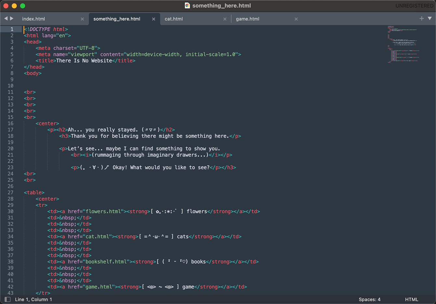Switch to the index.html tab
436x304 pixels.
[33, 19]
